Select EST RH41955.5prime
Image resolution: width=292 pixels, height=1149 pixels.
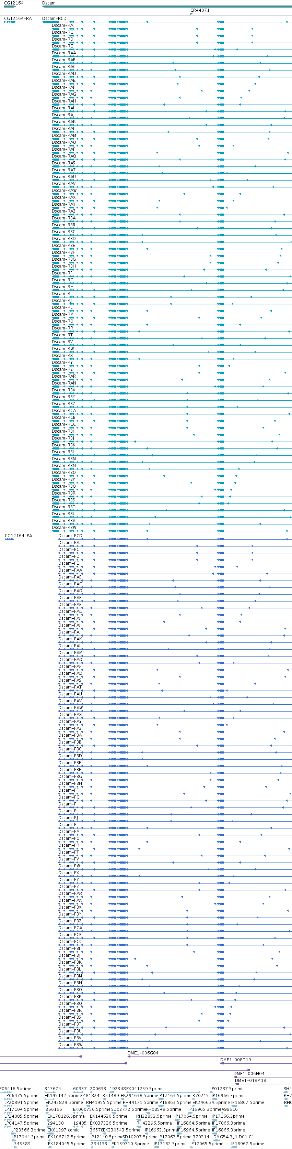[x=104, y=1103]
